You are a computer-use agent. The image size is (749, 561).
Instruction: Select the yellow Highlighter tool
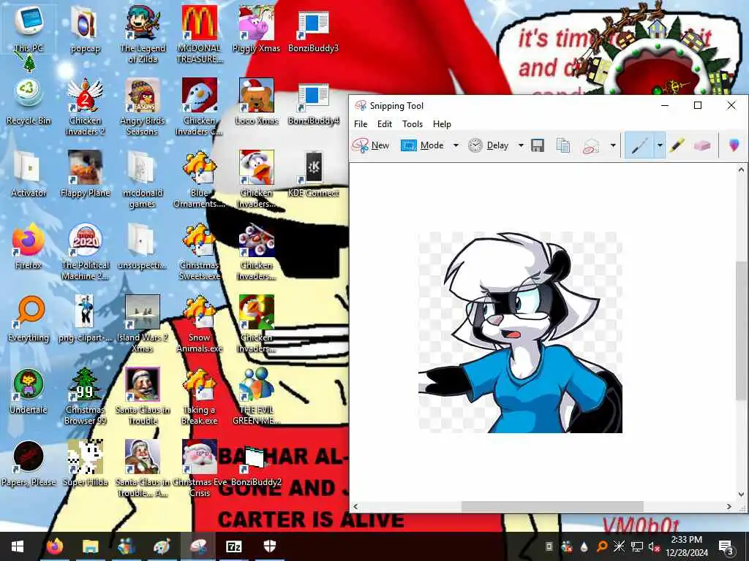677,145
